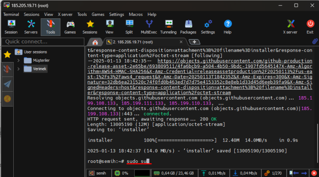
Task: Click the Servers toolbar icon
Action: (30, 27)
